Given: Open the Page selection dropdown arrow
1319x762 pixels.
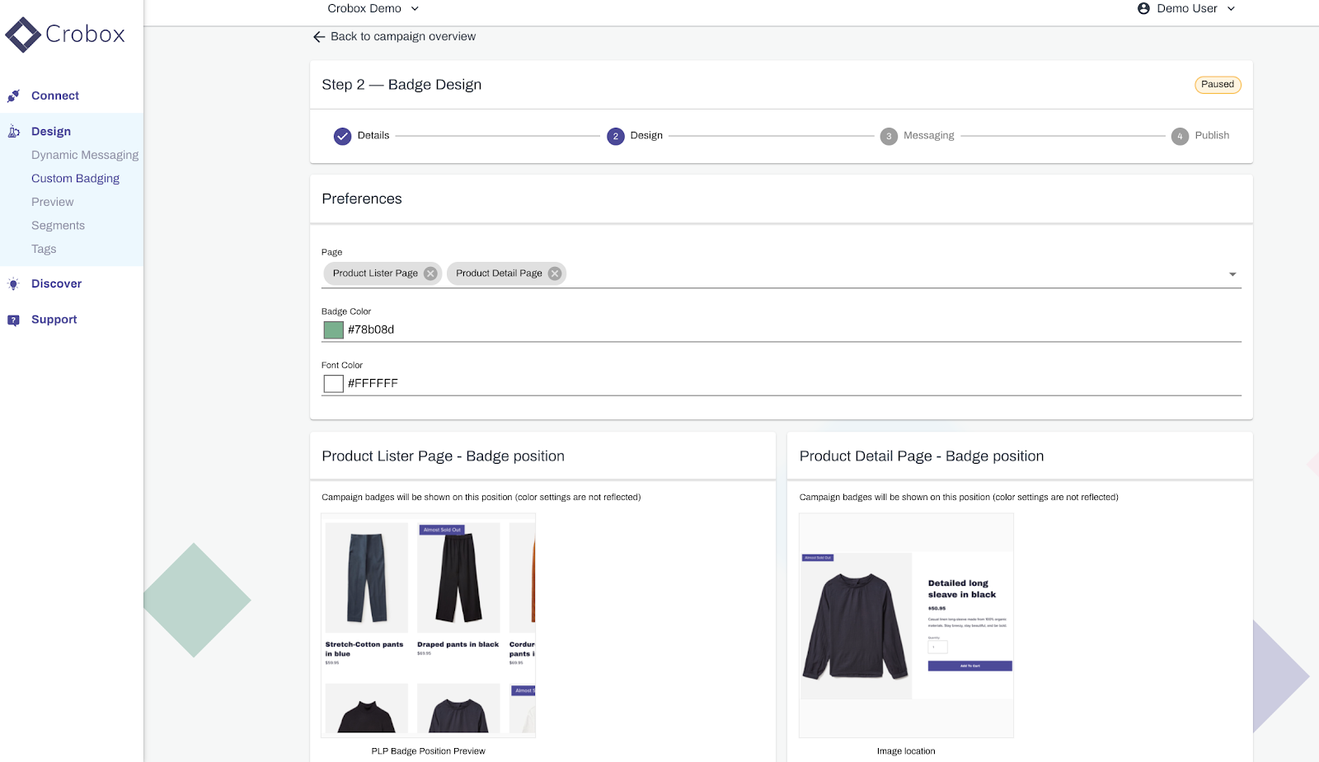Looking at the screenshot, I should (x=1232, y=273).
